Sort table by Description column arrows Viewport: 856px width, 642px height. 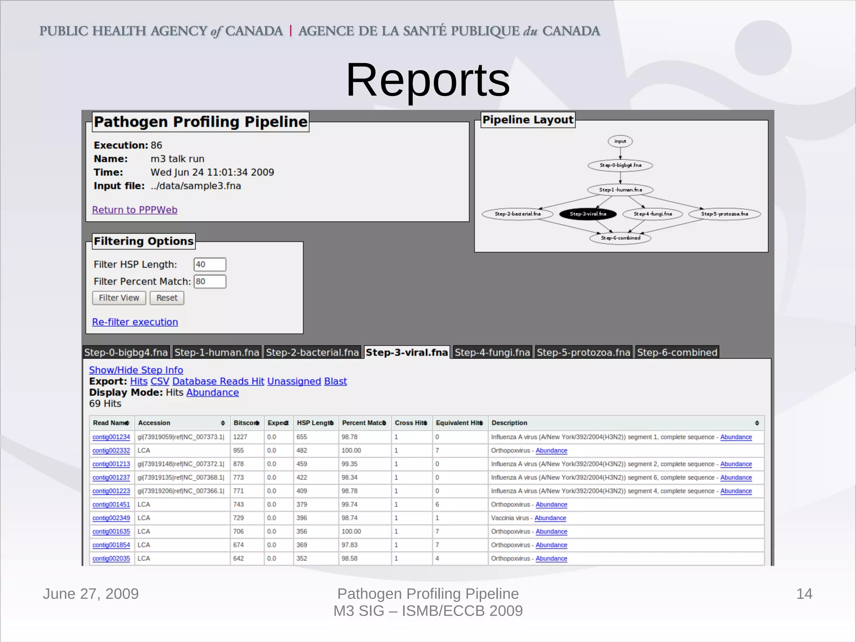(x=757, y=423)
